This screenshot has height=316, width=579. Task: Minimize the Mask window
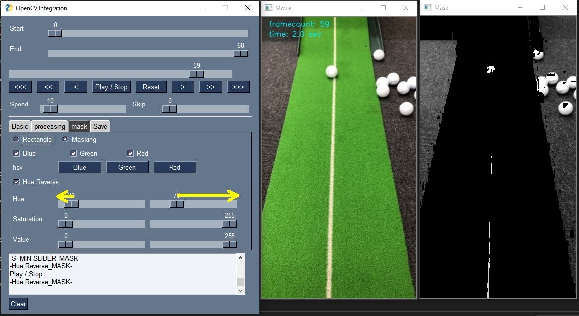point(520,7)
